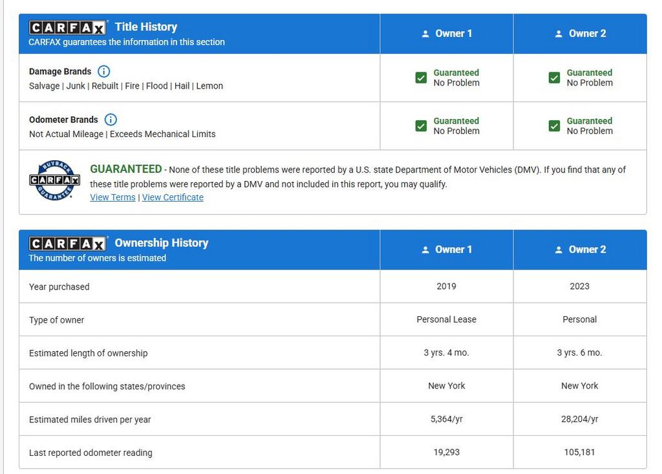Click Owner 2 Odometer Brands 'Guaranteed No Problem' text
Image resolution: width=662 pixels, height=474 pixels.
point(590,126)
